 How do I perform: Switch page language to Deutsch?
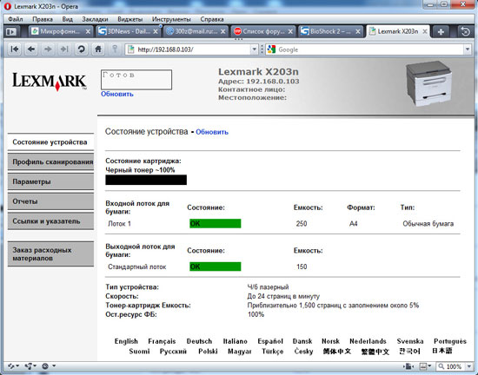199,341
